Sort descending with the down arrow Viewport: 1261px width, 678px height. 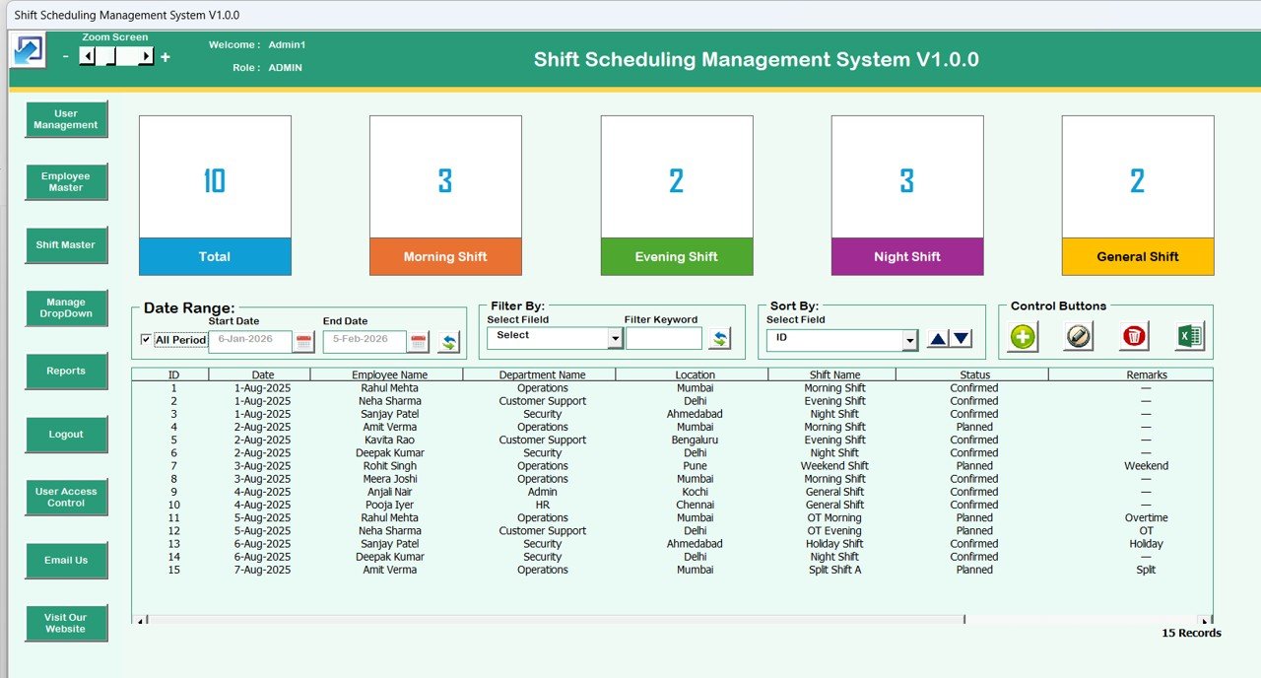[962, 339]
